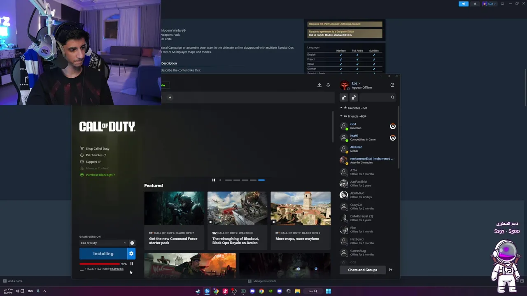Click the Windows Start button
The height and width of the screenshot is (296, 527).
328,291
